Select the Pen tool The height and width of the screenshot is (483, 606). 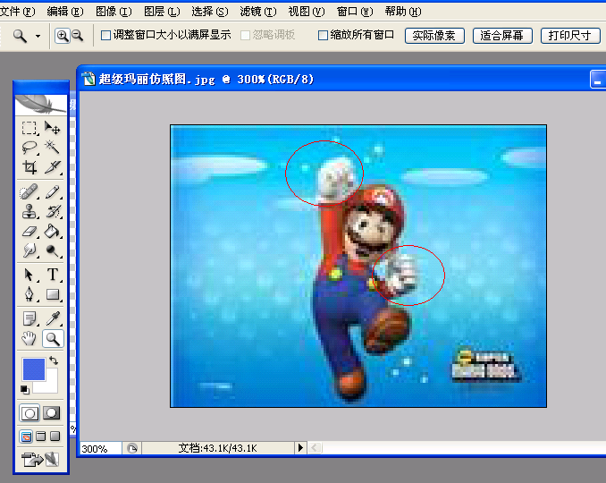coord(29,294)
